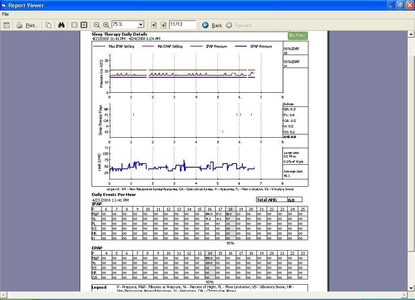Click the Large Leak summary text

[x=293, y=157]
